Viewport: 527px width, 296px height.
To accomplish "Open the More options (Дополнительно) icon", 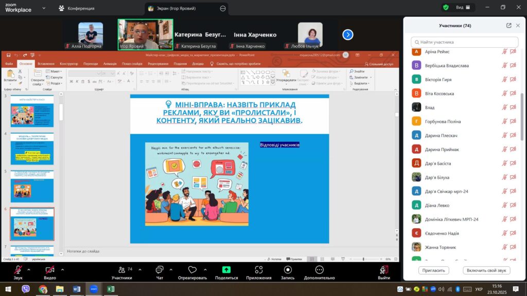I will 319,270.
